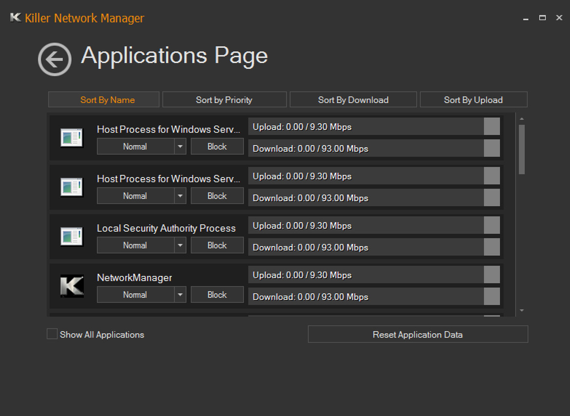570x416 pixels.
Task: Choose Sort By Download
Action: click(x=353, y=99)
